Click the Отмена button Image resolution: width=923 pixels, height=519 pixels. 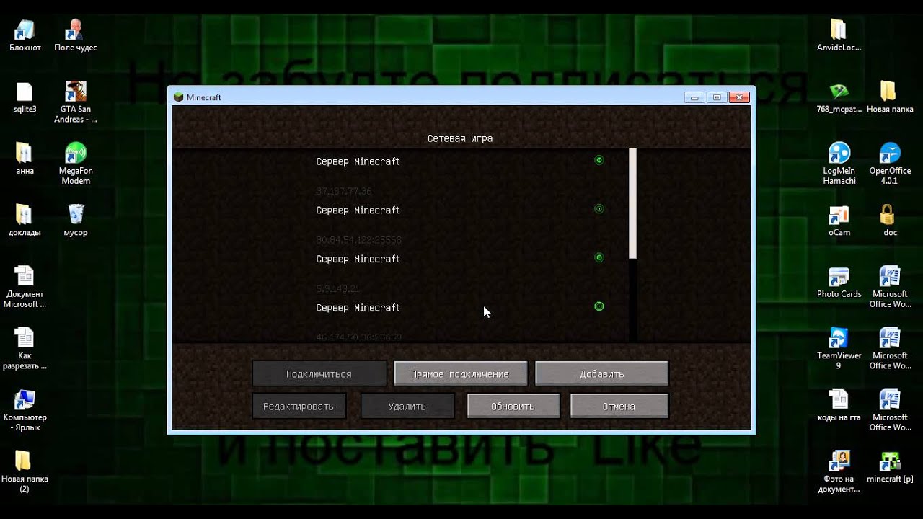[x=619, y=406]
